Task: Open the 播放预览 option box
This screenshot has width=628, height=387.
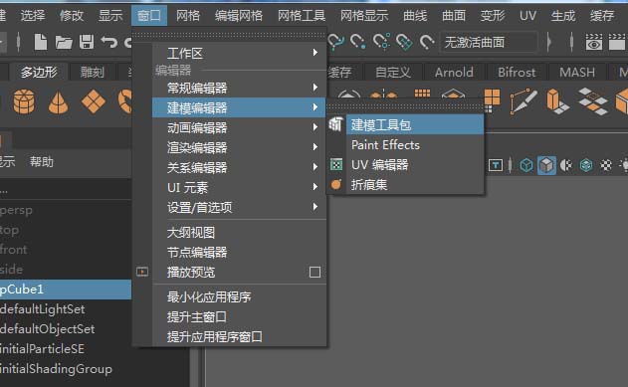Action: [314, 273]
